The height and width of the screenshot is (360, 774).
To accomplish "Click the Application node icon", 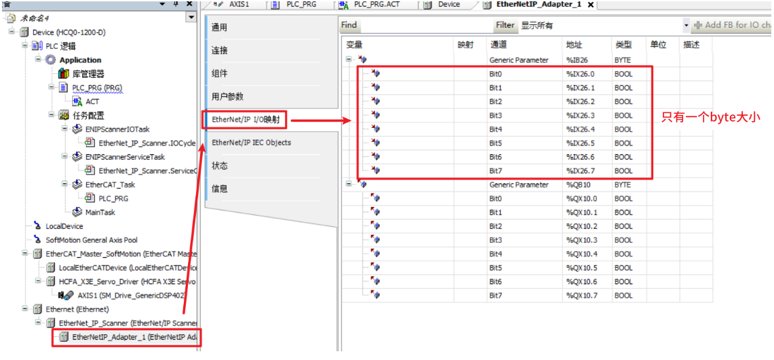I will [51, 60].
